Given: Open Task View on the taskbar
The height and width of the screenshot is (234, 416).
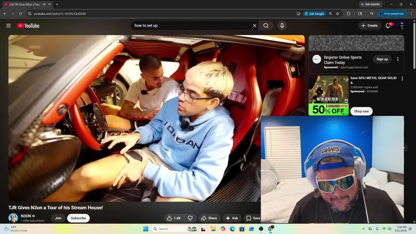Looking at the screenshot, I should click(x=203, y=229).
